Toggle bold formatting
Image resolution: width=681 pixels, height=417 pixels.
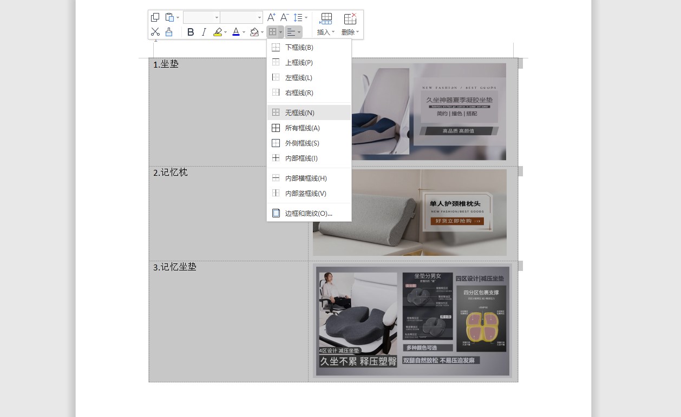coord(190,31)
